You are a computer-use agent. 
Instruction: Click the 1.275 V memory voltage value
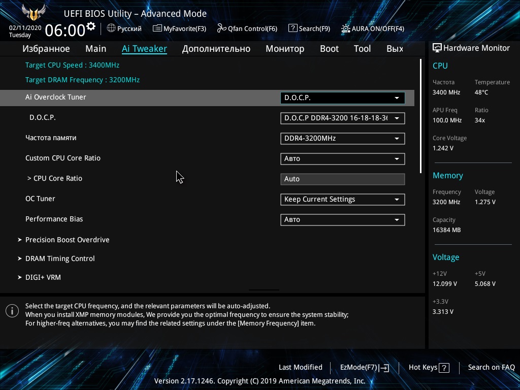coord(485,202)
